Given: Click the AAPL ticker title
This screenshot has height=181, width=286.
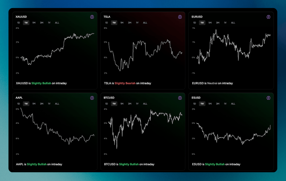Looking at the screenshot, I should click(19, 98).
